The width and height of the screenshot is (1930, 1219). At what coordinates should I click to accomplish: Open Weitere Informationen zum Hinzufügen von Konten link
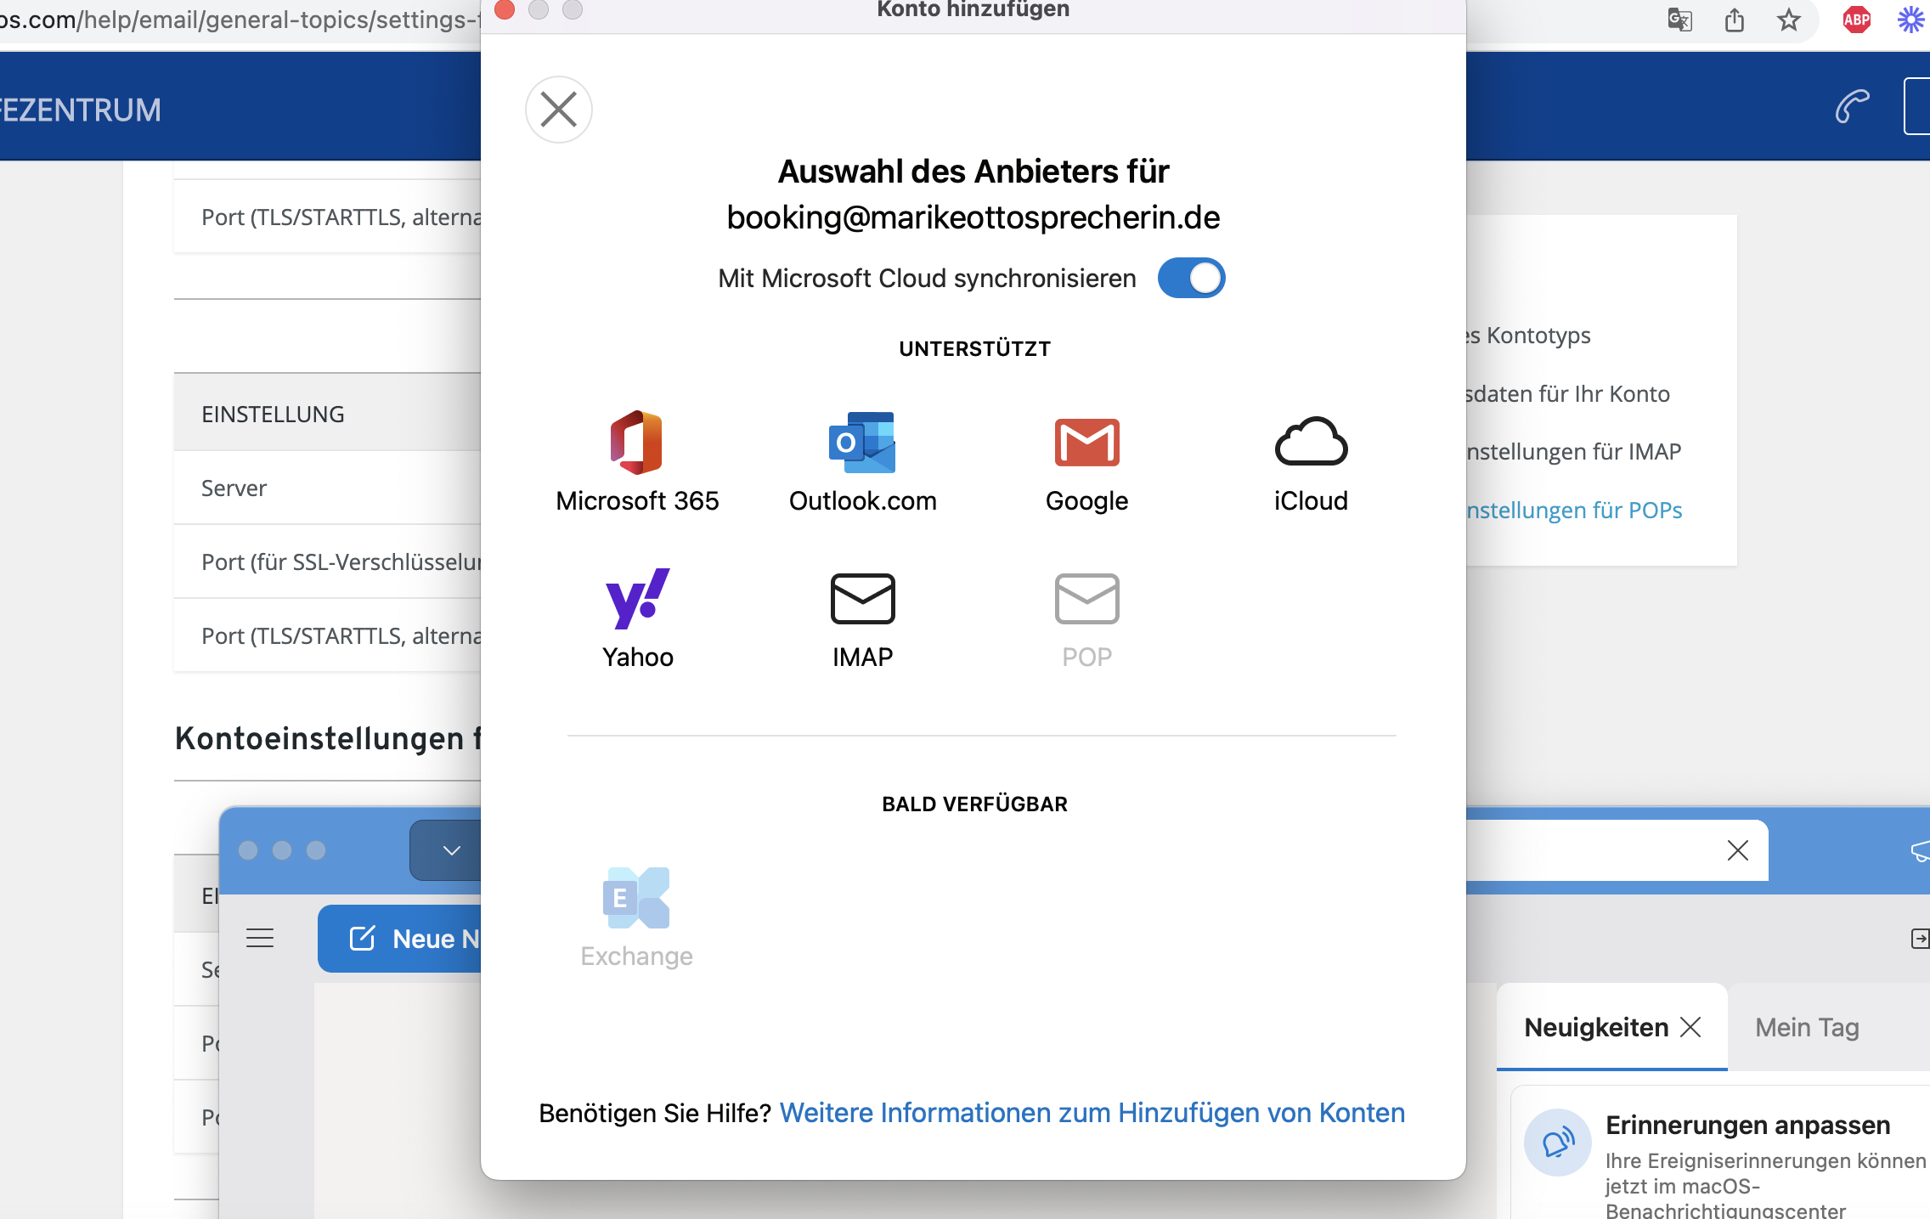(1092, 1113)
